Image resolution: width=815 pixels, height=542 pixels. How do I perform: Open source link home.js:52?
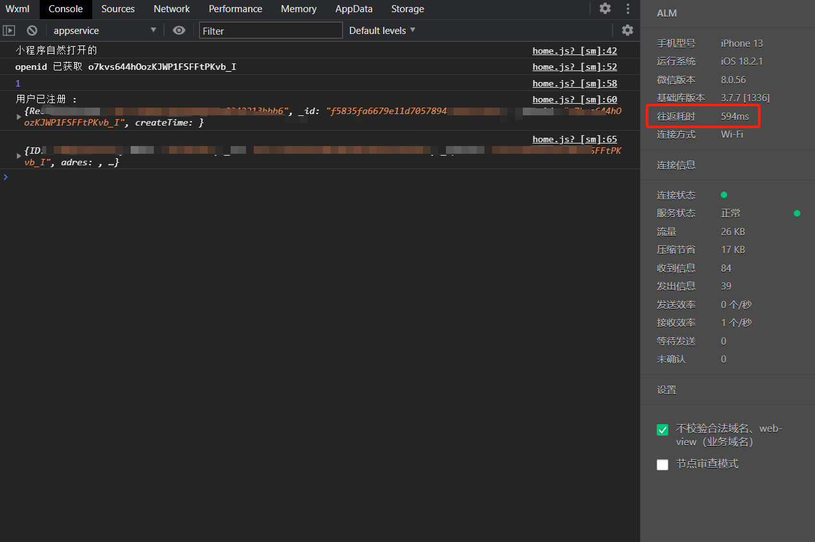click(x=575, y=67)
